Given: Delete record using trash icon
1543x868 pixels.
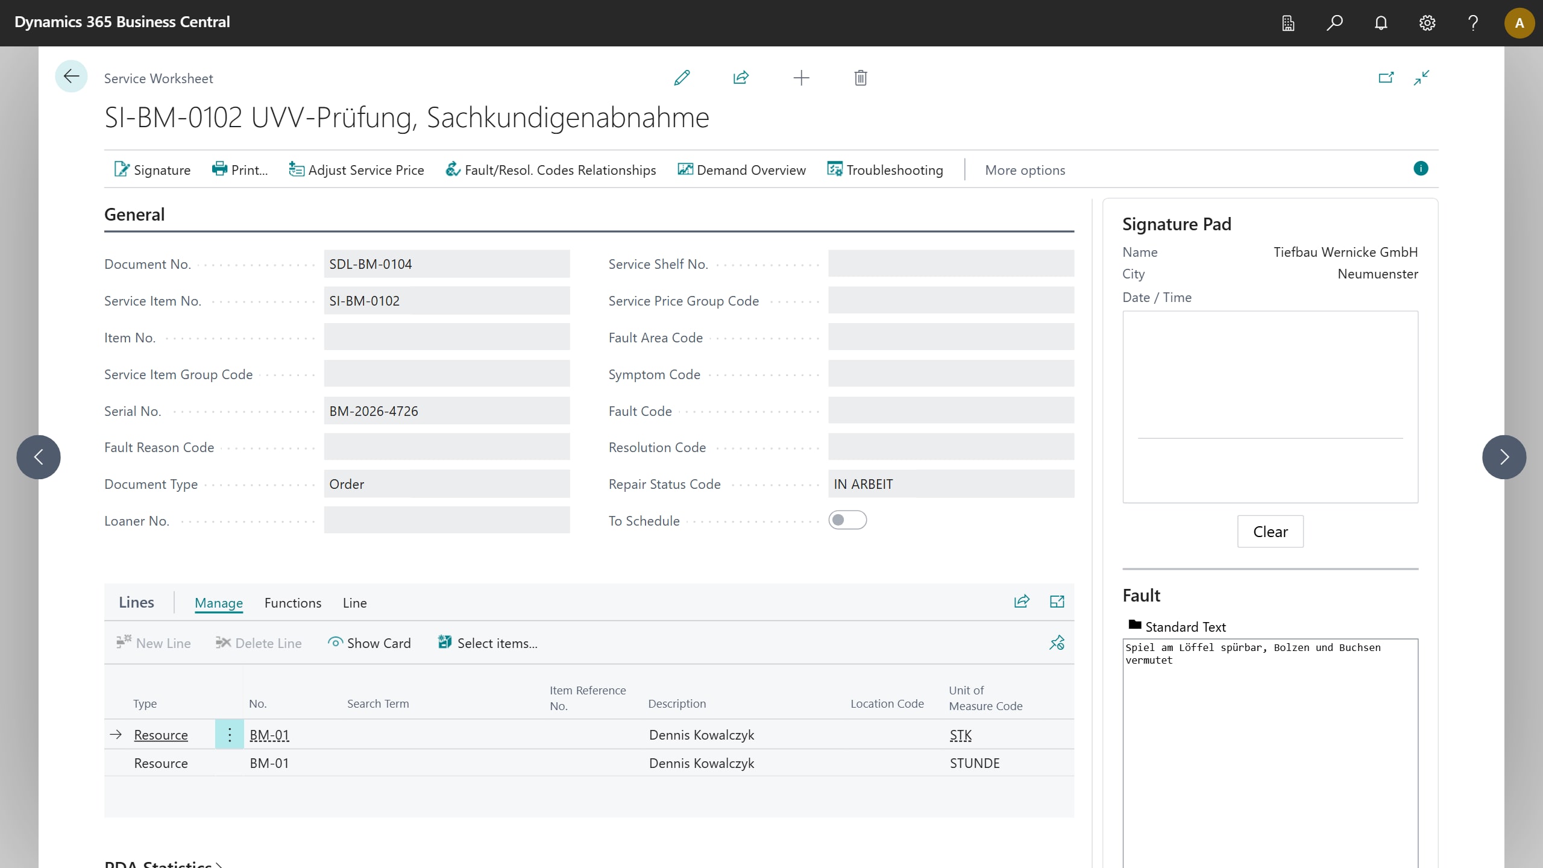Looking at the screenshot, I should pyautogui.click(x=860, y=78).
